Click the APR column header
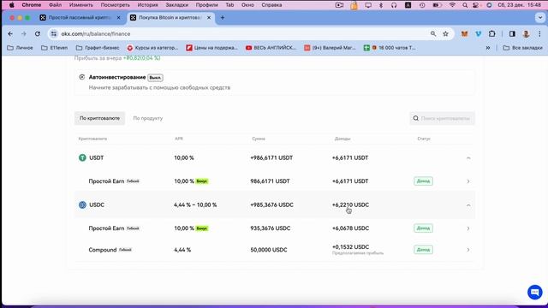Image resolution: width=548 pixels, height=308 pixels. tap(179, 139)
